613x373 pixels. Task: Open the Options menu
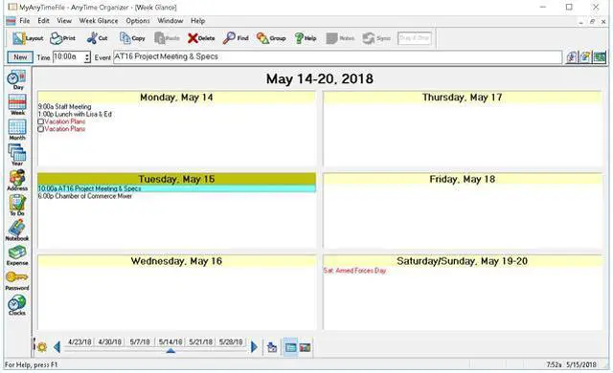[x=138, y=21]
